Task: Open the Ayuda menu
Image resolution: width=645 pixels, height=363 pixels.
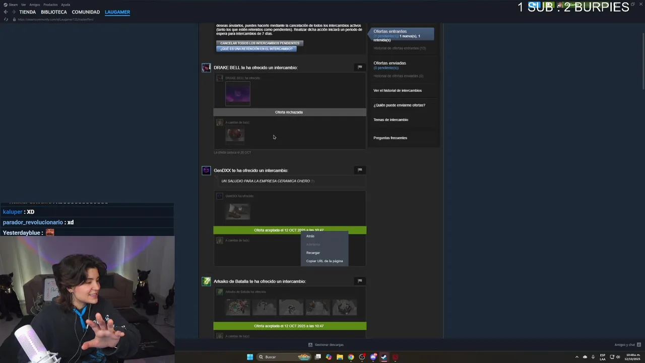Action: [x=66, y=5]
